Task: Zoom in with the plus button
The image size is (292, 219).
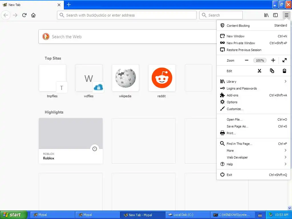Action: point(273,60)
